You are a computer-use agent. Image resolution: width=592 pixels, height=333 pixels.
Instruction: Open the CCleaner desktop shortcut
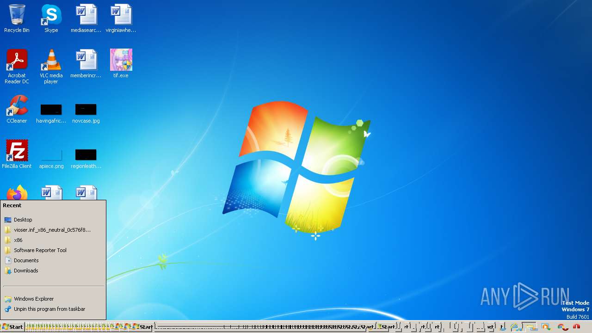(17, 109)
